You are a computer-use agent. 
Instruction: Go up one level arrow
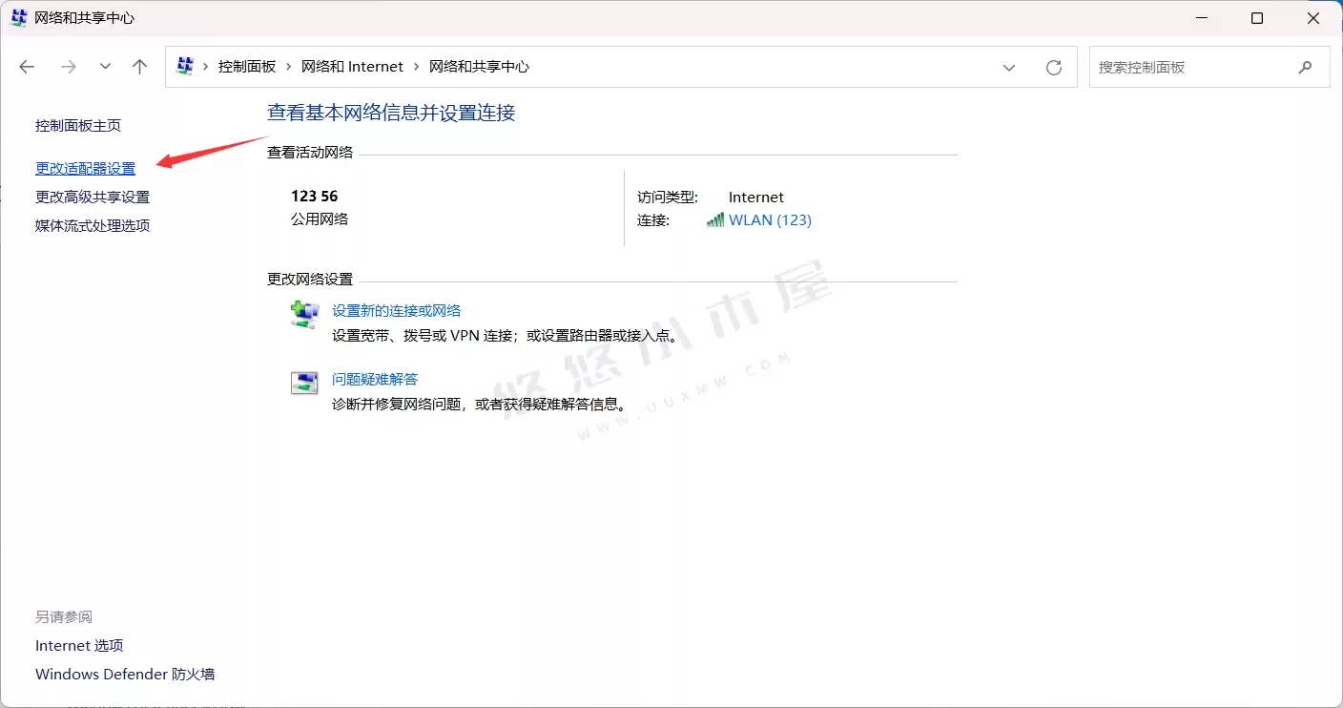(140, 67)
